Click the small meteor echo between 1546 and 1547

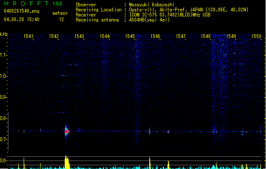[x=168, y=131]
